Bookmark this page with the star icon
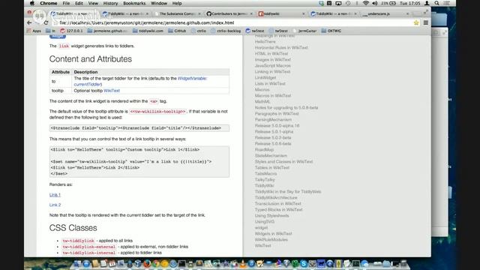Image resolution: width=480 pixels, height=270 pixels. 416,22
